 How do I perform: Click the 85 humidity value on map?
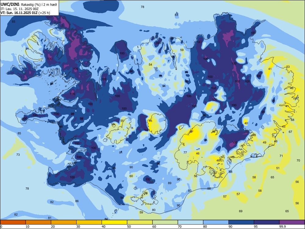pyautogui.click(x=19, y=133)
